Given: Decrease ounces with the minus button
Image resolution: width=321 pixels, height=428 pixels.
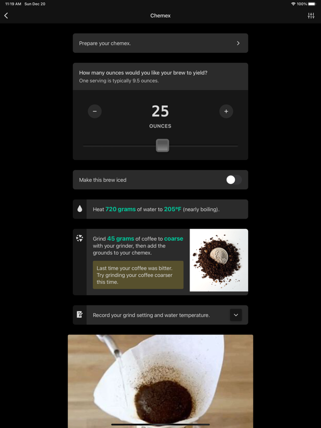Looking at the screenshot, I should (95, 111).
